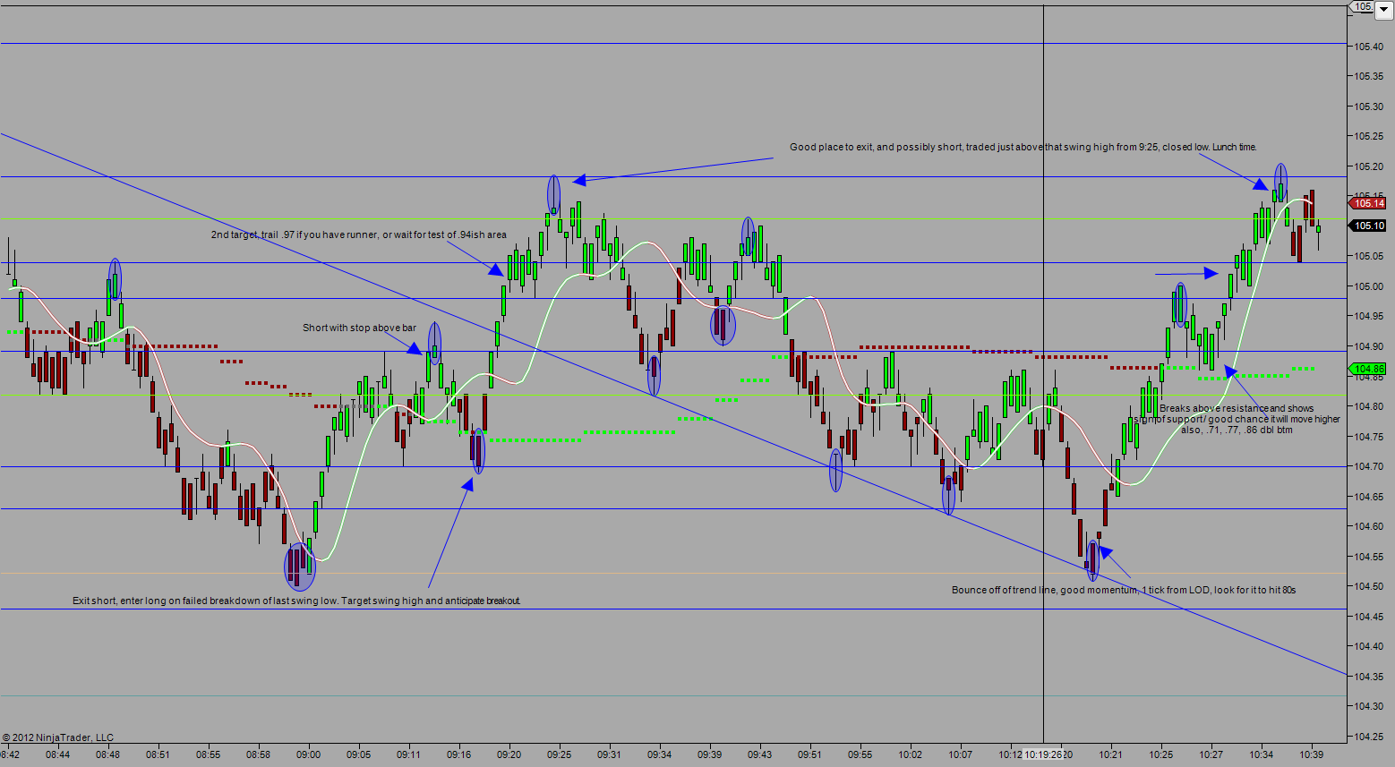
Task: Click the 10:39 time axis label
Action: pyautogui.click(x=1312, y=754)
